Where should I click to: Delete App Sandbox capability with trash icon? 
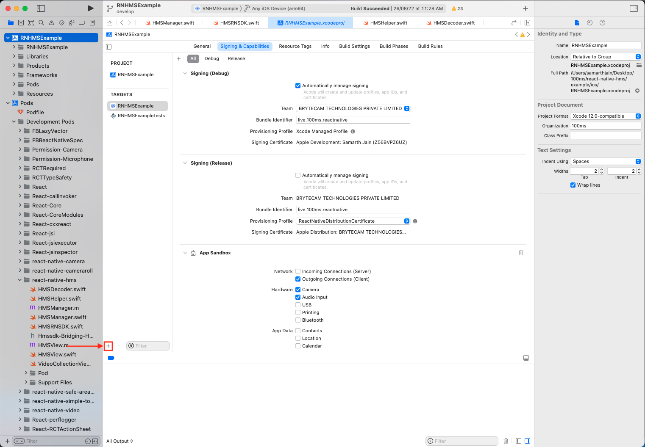point(521,253)
